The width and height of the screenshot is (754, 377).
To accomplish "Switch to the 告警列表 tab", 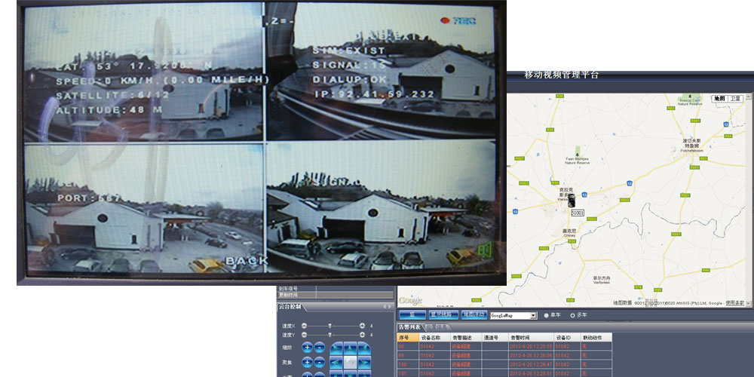I will tap(409, 327).
